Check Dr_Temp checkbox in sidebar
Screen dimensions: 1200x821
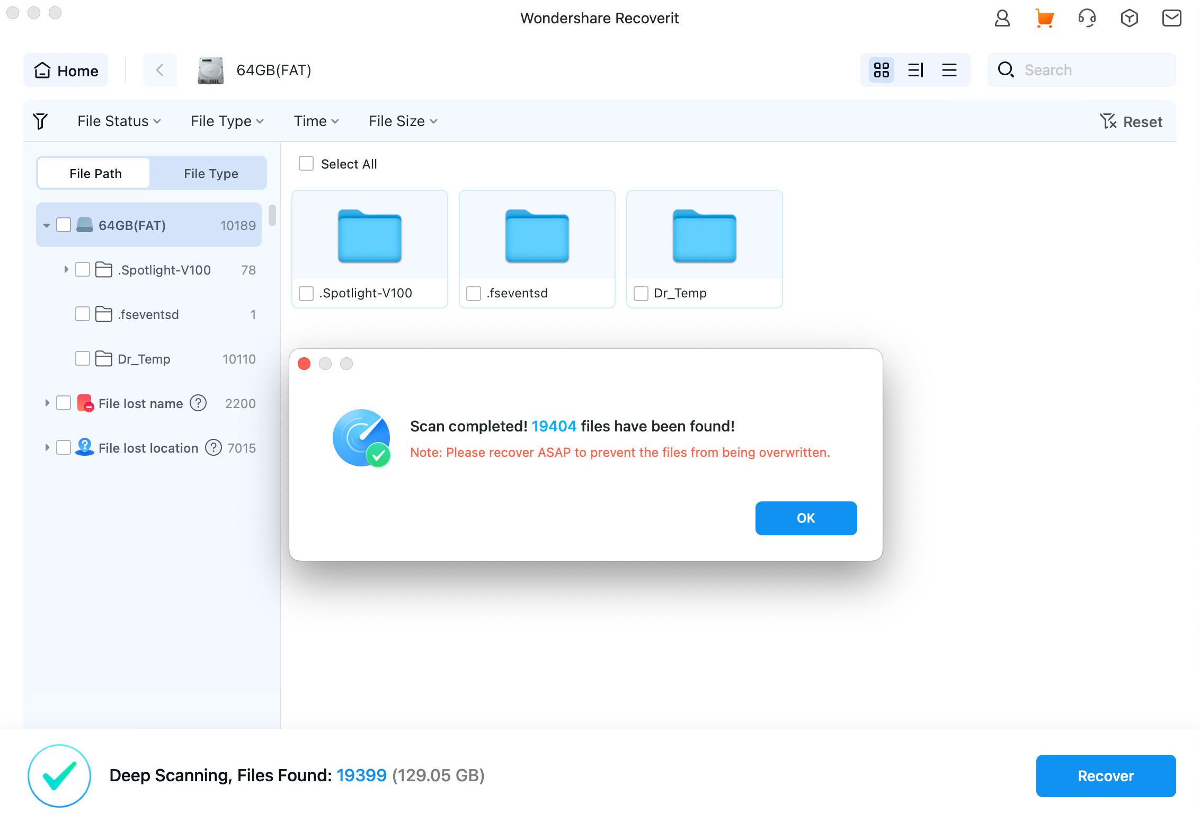pyautogui.click(x=83, y=358)
